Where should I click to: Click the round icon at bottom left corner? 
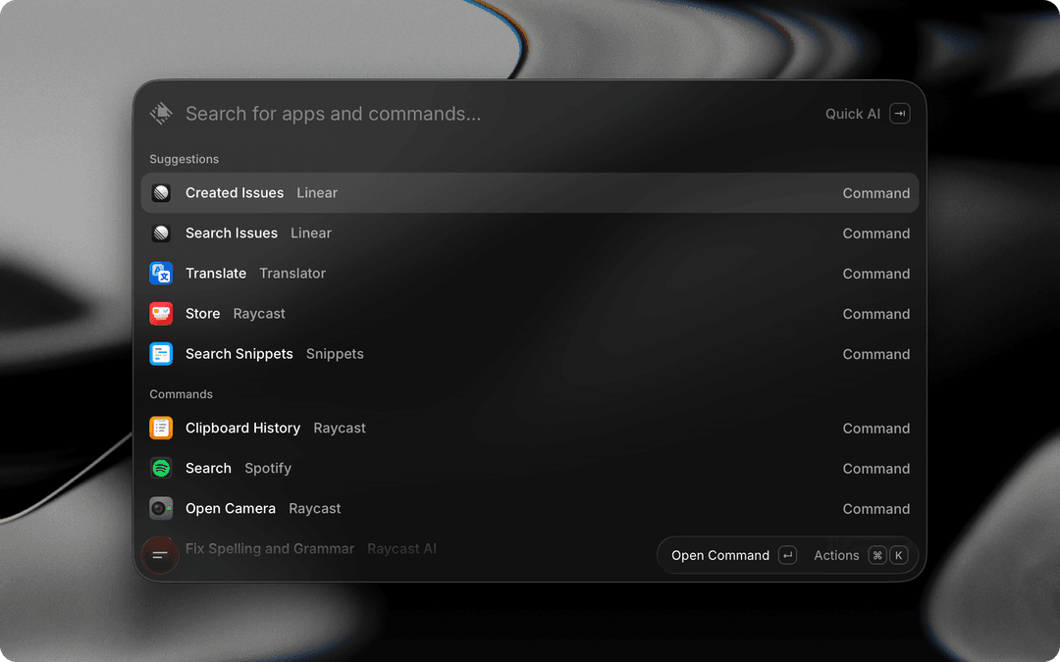click(x=160, y=555)
